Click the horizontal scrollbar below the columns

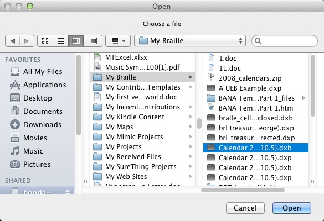[x=243, y=190]
